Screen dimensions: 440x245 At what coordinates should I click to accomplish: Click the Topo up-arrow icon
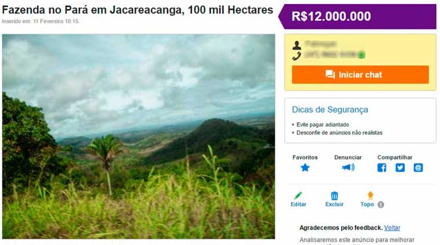(370, 195)
